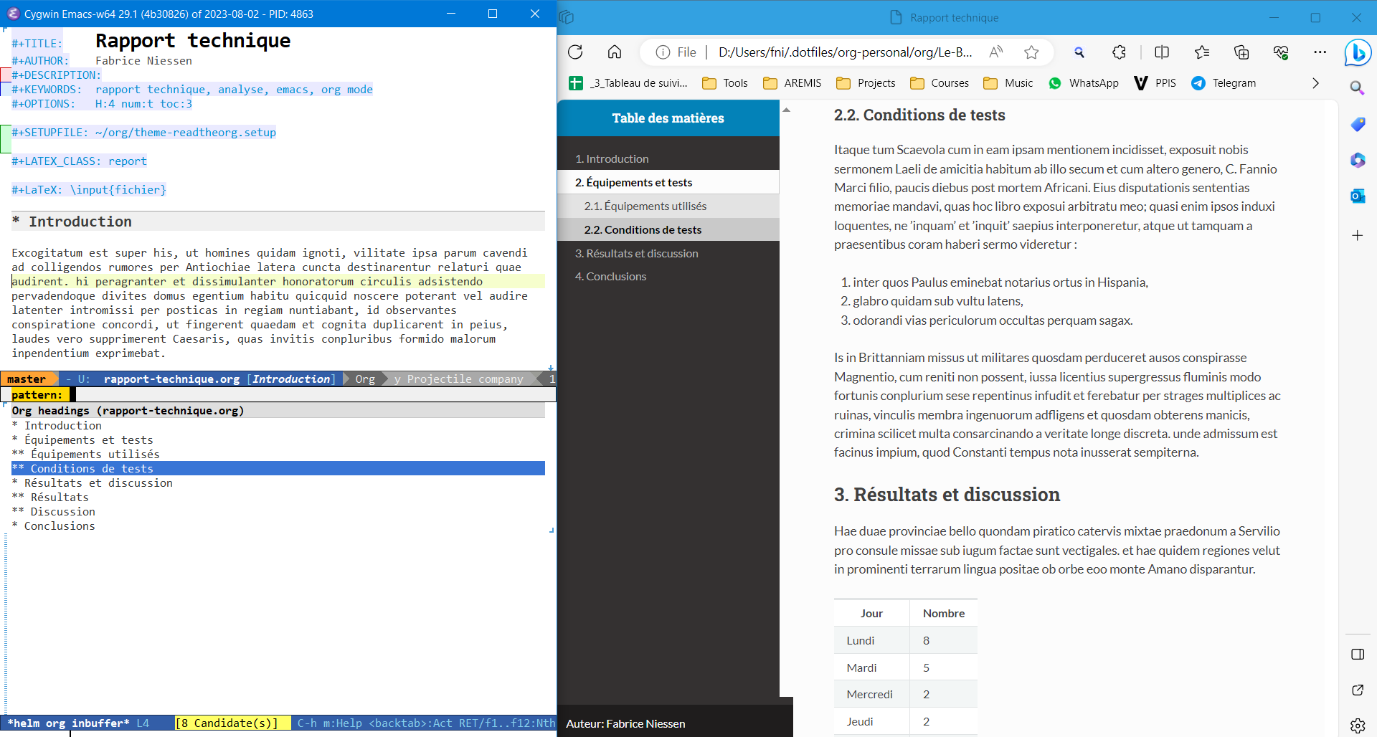Add a site to the sidebar with the plus
Viewport: 1377px width, 737px height.
(1358, 235)
